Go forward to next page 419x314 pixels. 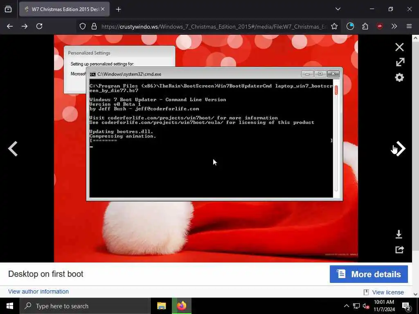[25, 26]
